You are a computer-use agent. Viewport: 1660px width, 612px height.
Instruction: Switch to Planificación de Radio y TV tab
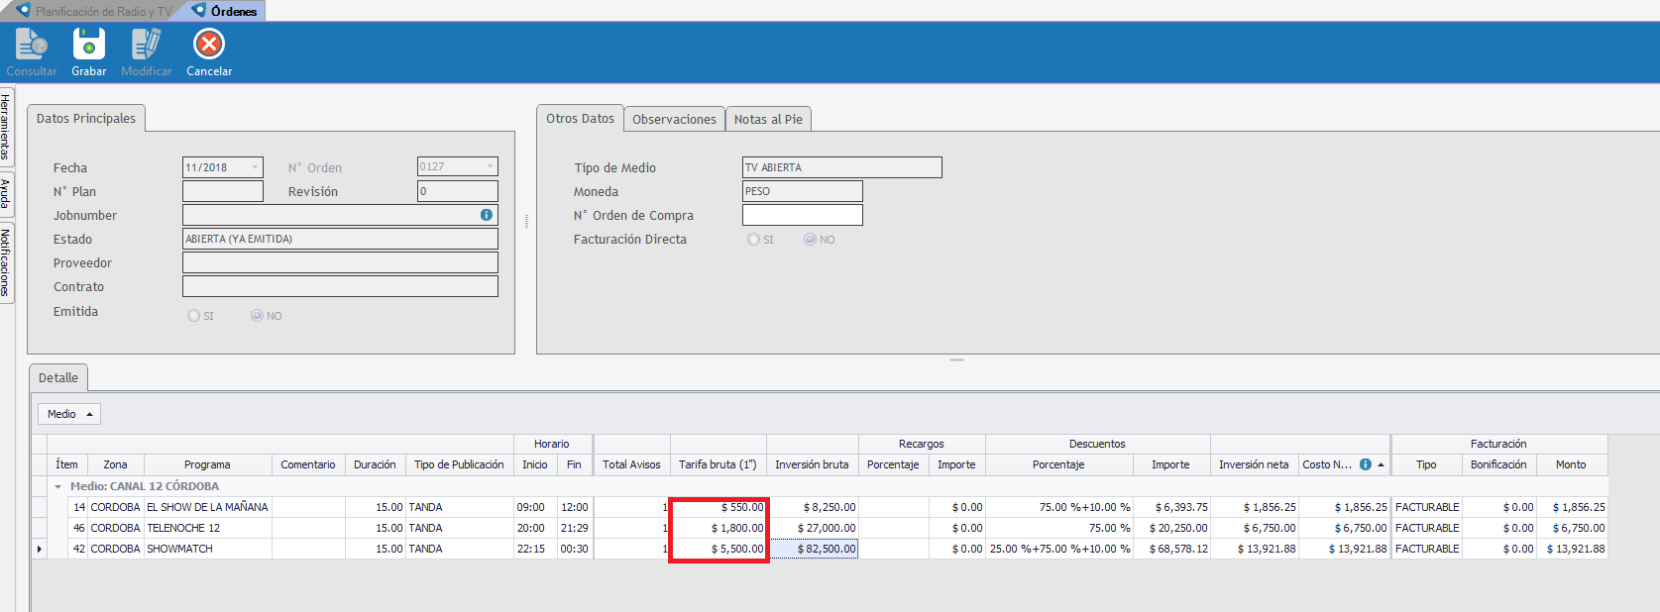point(94,11)
